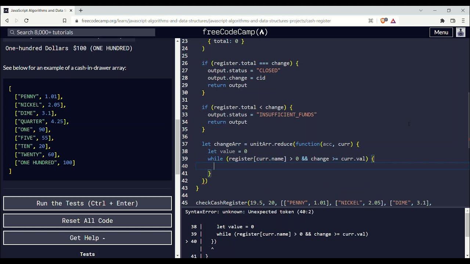Click ["ONE HUNDRED", 100] in the example array

[x=45, y=162]
